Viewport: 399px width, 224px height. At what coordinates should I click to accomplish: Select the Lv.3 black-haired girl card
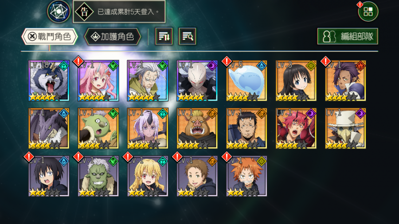296,81
